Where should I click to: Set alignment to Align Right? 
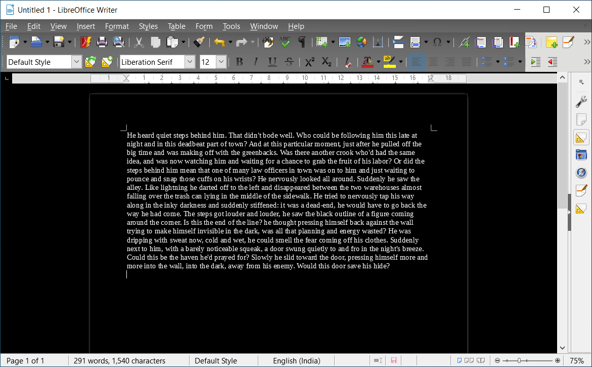pos(449,62)
